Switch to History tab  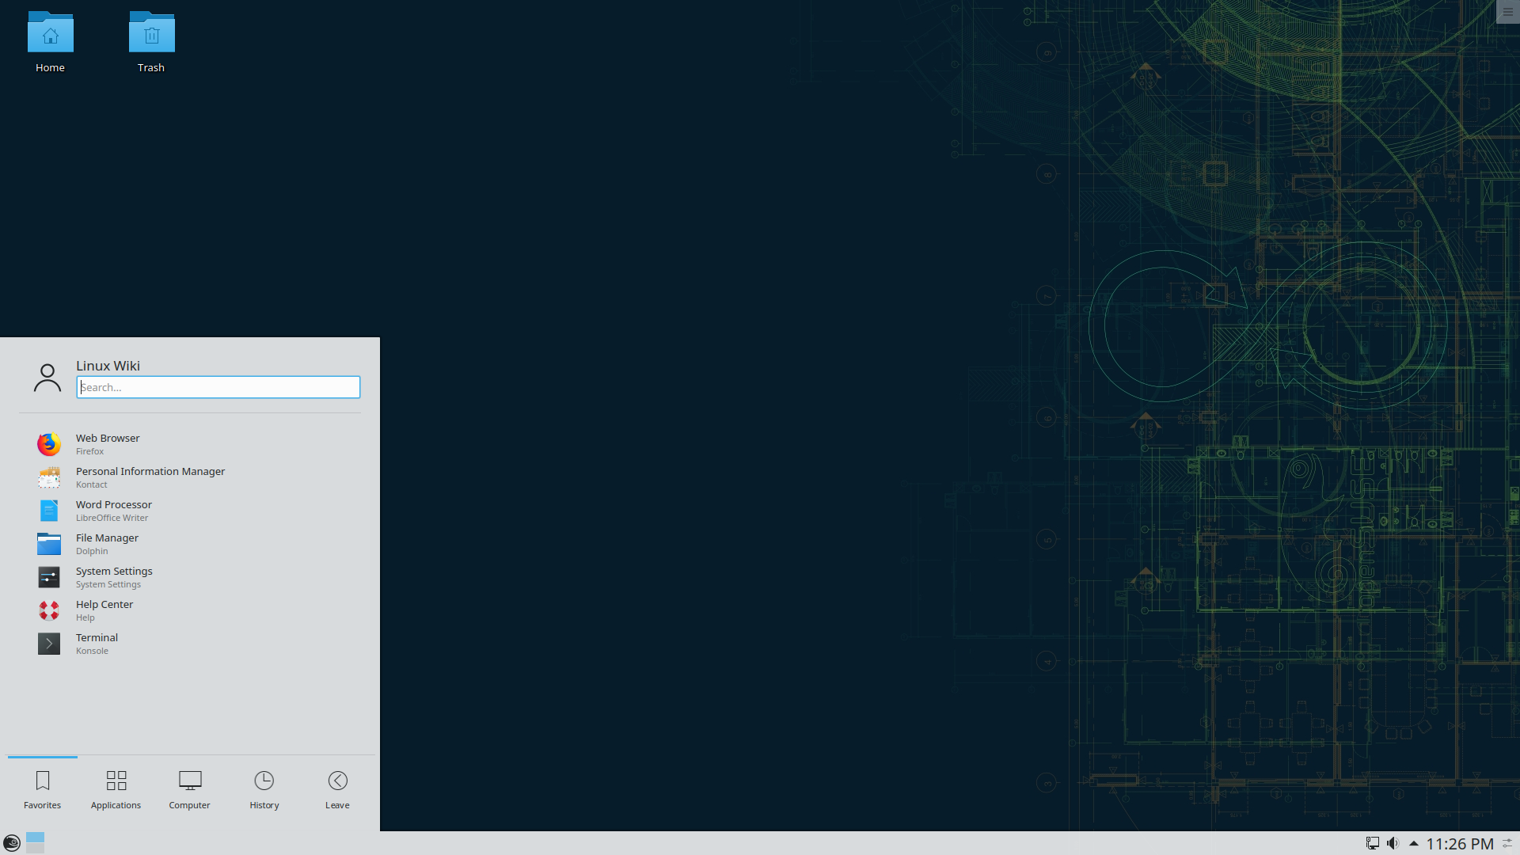click(263, 788)
